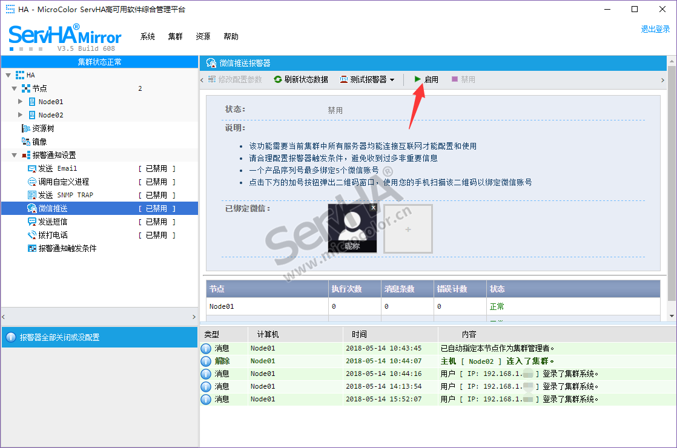This screenshot has height=448, width=677.
Task: Open the System (系统) menu
Action: 148,36
